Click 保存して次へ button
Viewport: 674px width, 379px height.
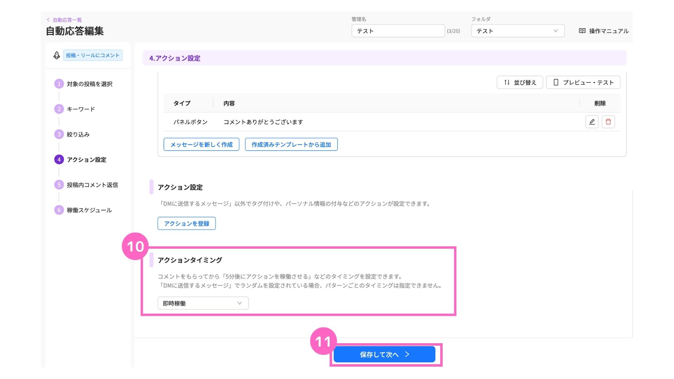[x=384, y=354]
